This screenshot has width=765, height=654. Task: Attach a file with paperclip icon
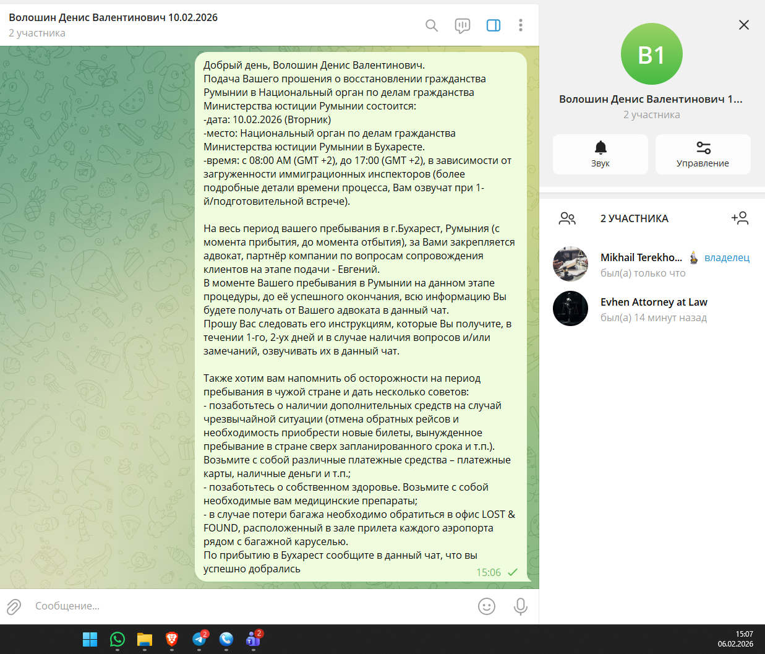14,606
